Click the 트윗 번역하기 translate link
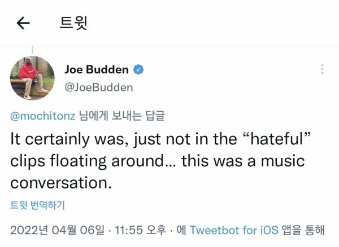Screen dimensions: 339x247 pyautogui.click(x=38, y=206)
